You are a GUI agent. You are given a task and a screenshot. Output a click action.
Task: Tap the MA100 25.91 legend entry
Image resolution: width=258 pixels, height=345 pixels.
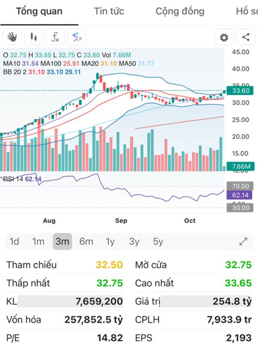pyautogui.click(x=60, y=63)
